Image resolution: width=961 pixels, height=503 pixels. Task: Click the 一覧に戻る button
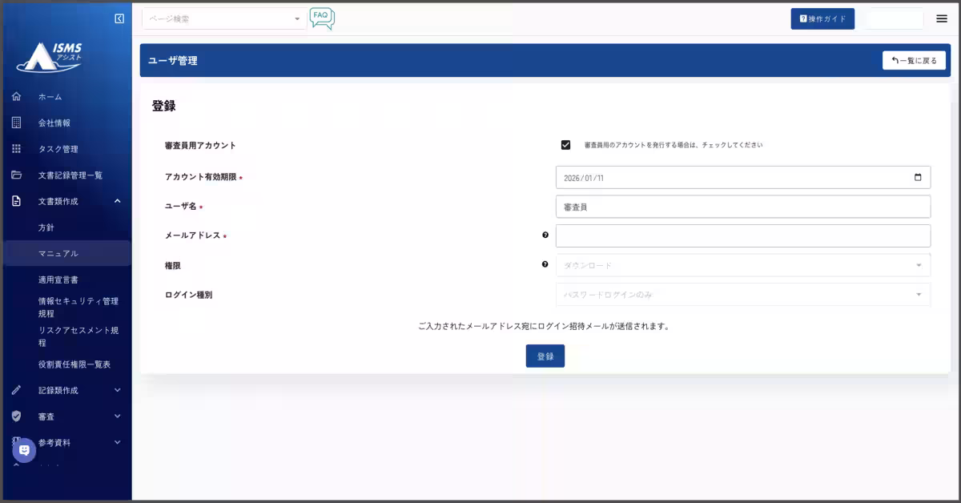tap(914, 60)
